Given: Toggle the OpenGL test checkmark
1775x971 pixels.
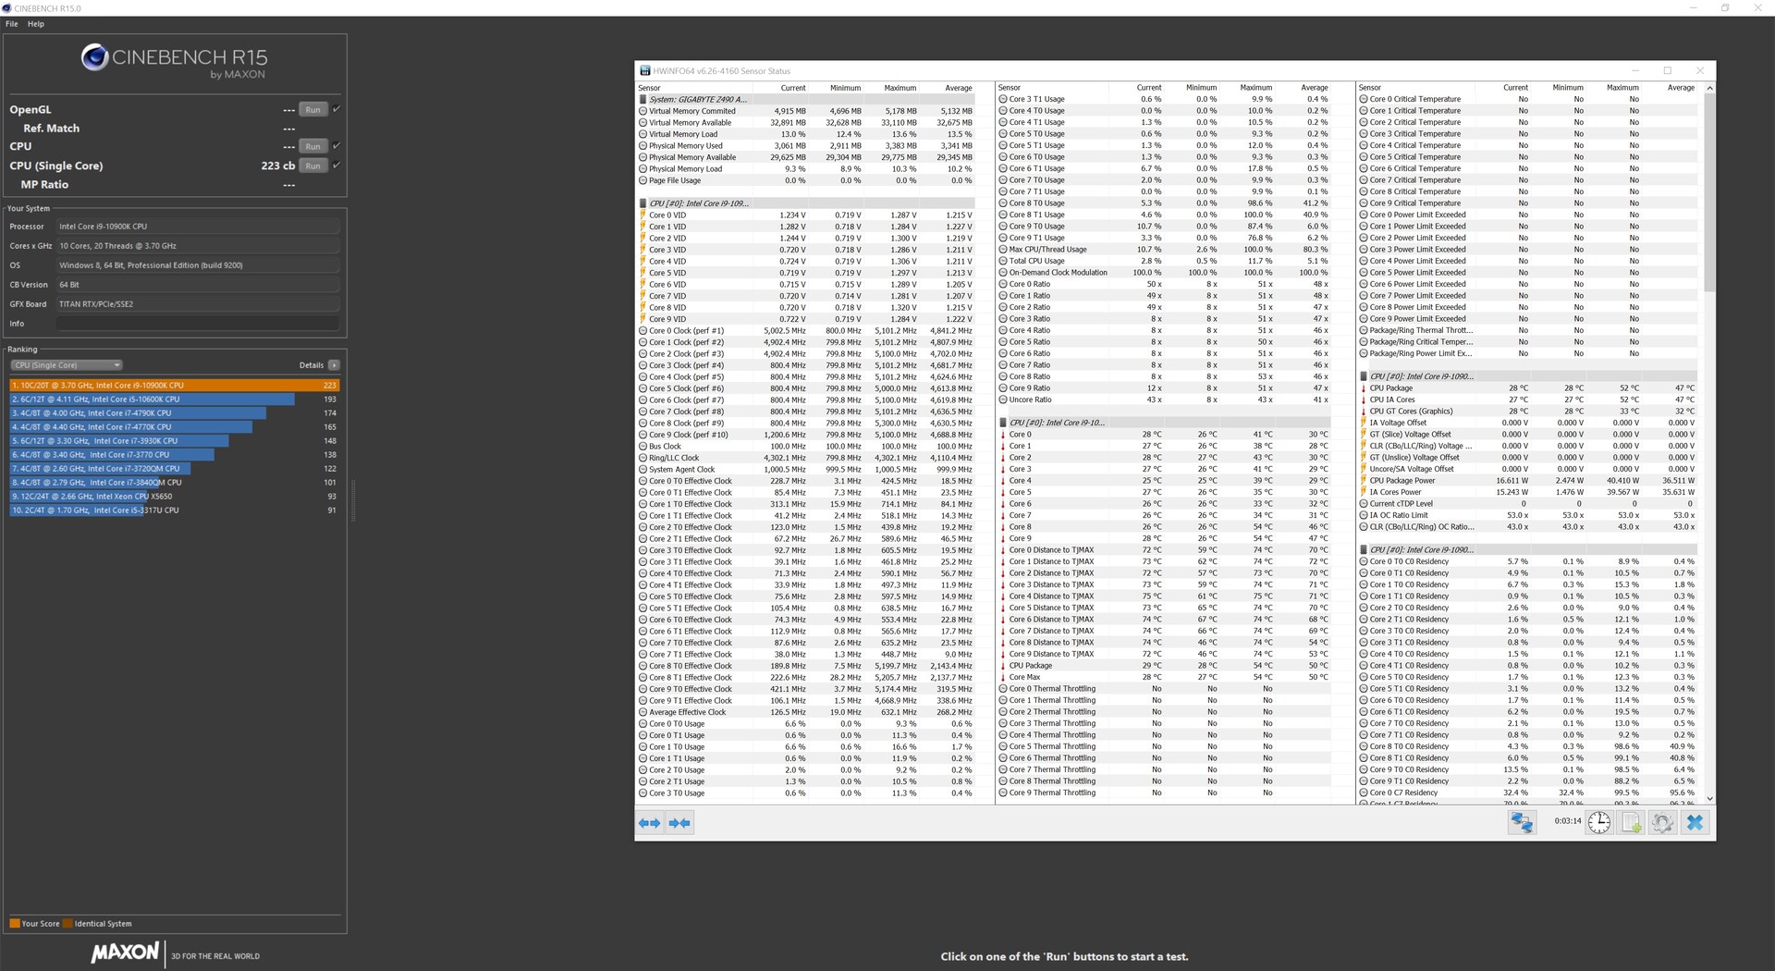Looking at the screenshot, I should [337, 109].
